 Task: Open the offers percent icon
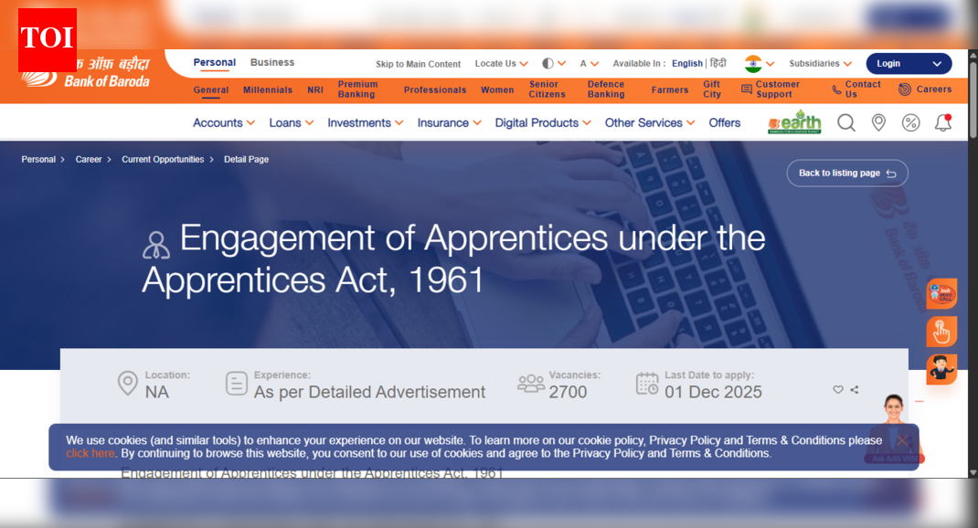tap(910, 121)
